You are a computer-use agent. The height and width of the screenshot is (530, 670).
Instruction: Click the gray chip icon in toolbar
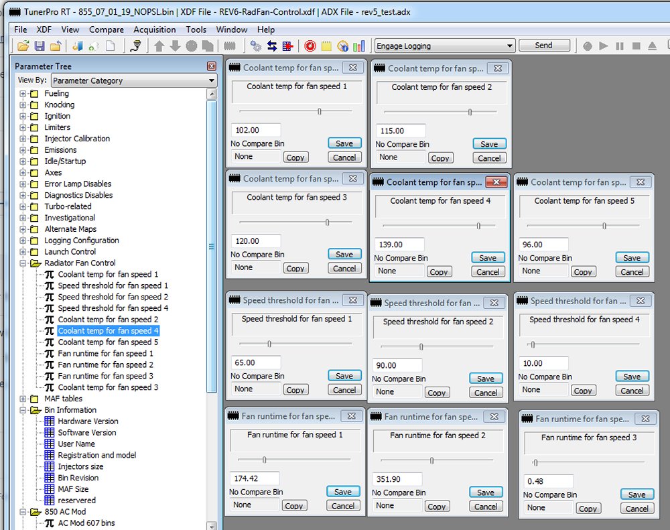(x=229, y=46)
